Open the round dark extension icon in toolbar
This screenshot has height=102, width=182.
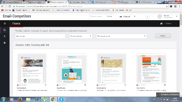click(171, 6)
